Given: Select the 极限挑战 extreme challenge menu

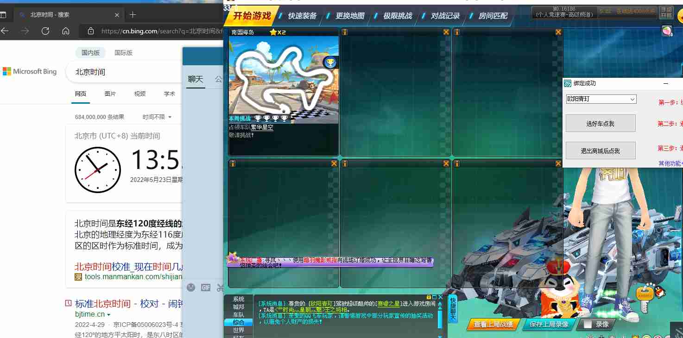Looking at the screenshot, I should tap(398, 16).
